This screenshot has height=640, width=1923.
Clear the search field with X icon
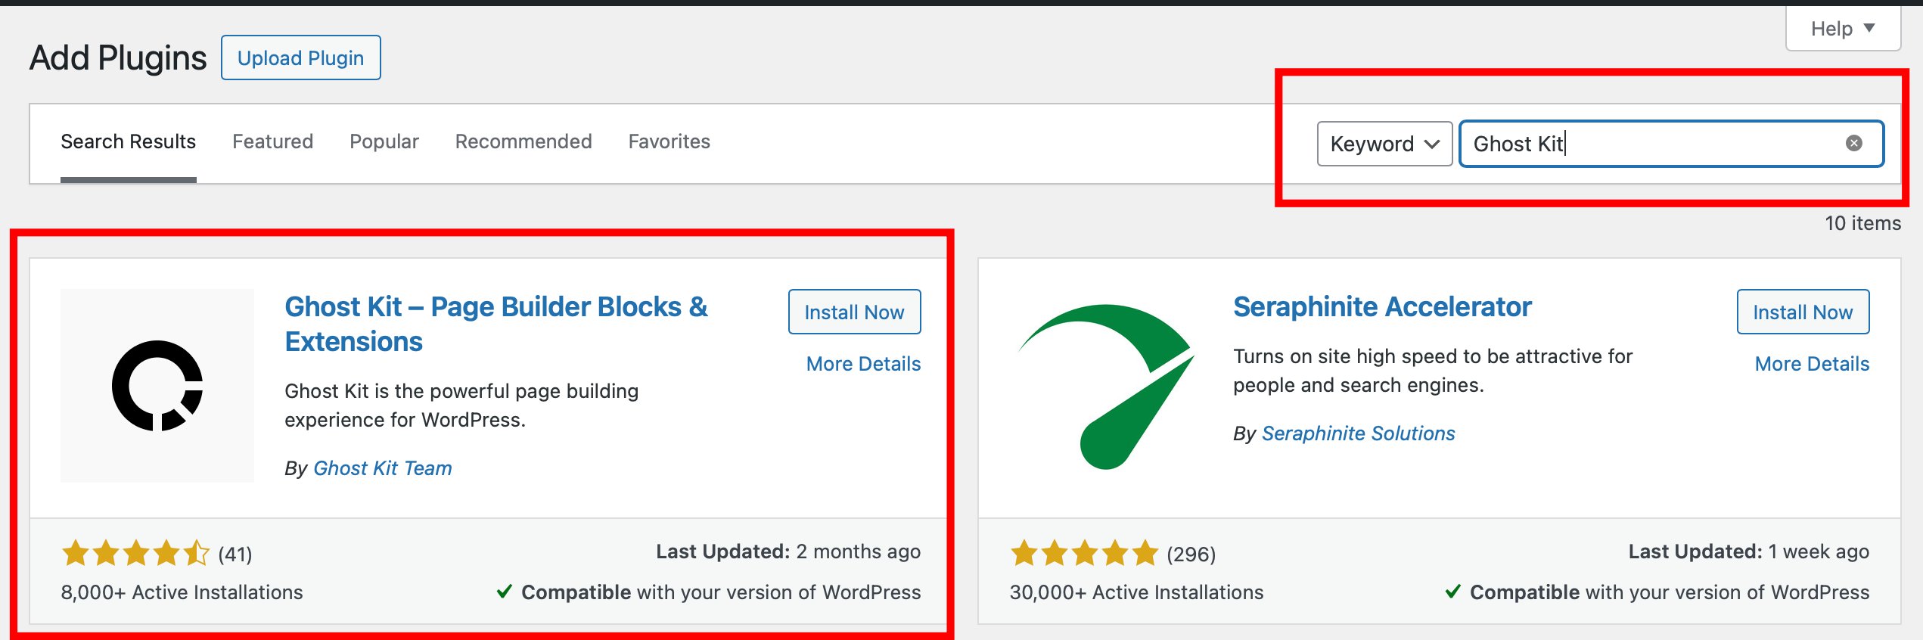1853,143
